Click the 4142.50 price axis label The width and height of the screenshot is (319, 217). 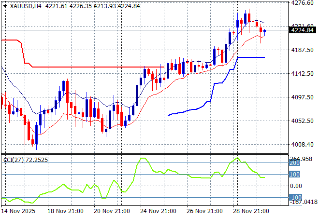point(302,73)
